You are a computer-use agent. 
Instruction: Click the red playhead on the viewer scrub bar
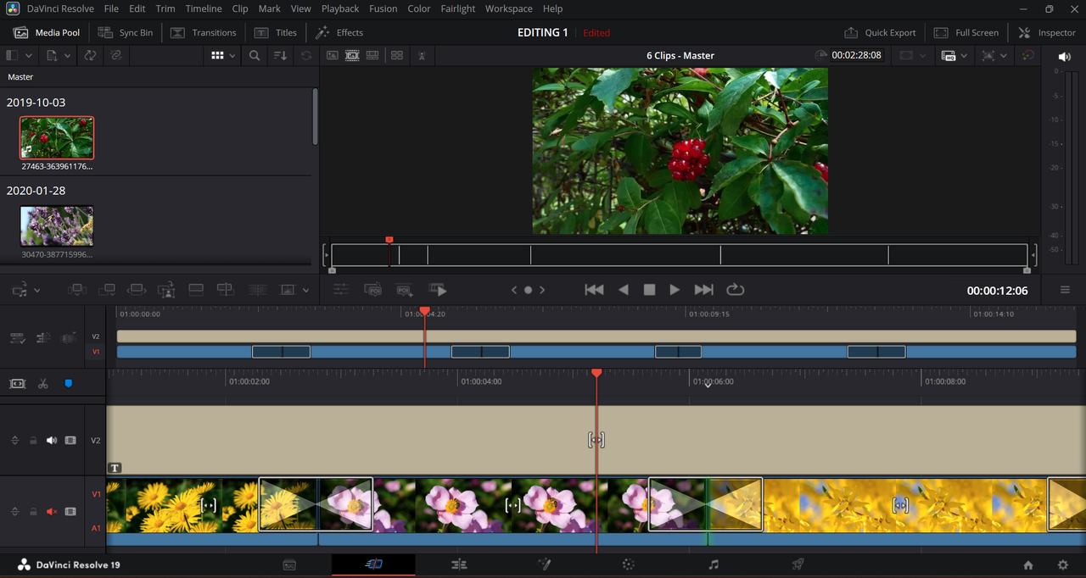(389, 240)
